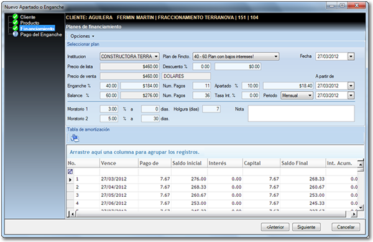Open the Fecha date picker dropdown

351,56
